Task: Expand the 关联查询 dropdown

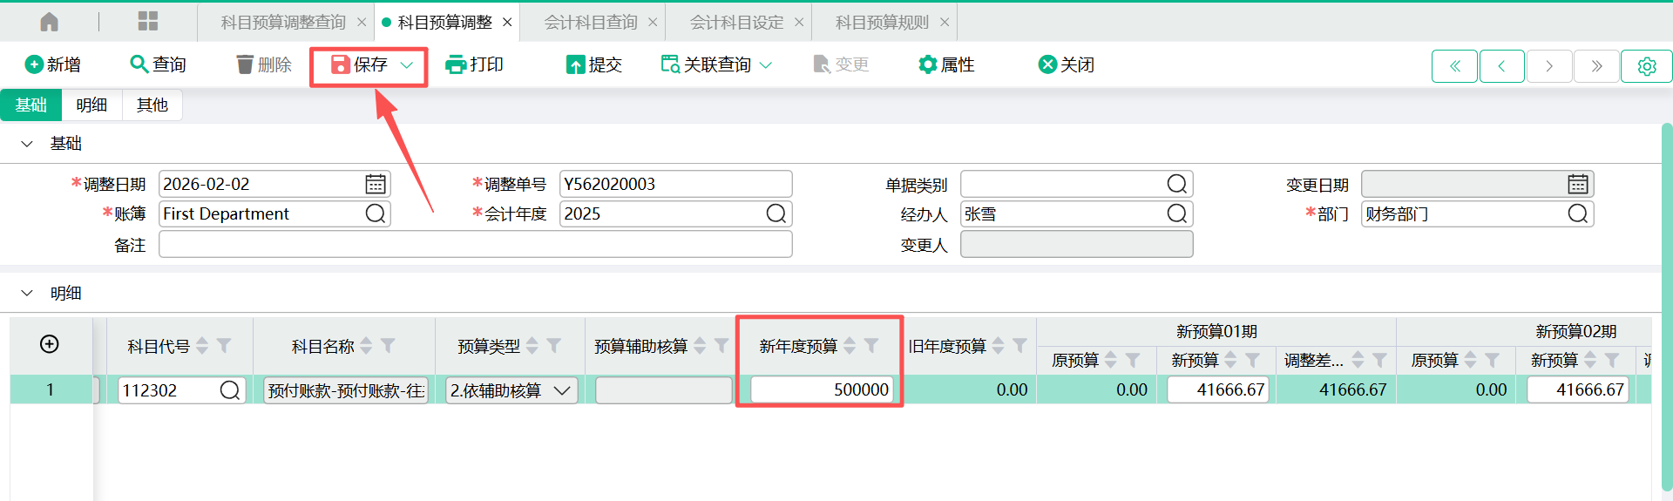Action: 766,65
